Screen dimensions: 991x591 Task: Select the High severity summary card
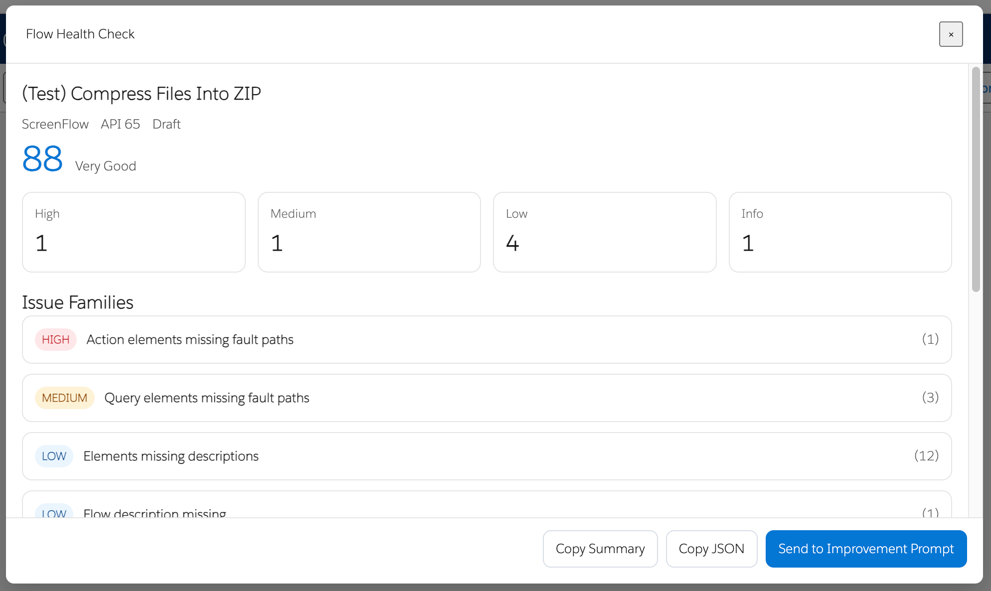pos(133,232)
